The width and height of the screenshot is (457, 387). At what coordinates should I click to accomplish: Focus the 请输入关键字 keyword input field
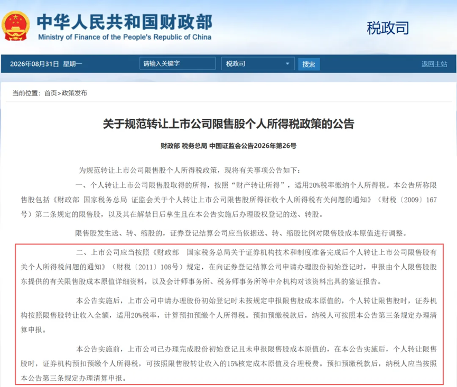pos(178,63)
